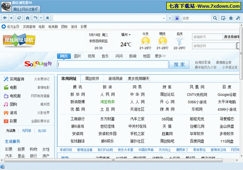Open favorites with the star icon
Screen dimensions: 243x170
47,18
